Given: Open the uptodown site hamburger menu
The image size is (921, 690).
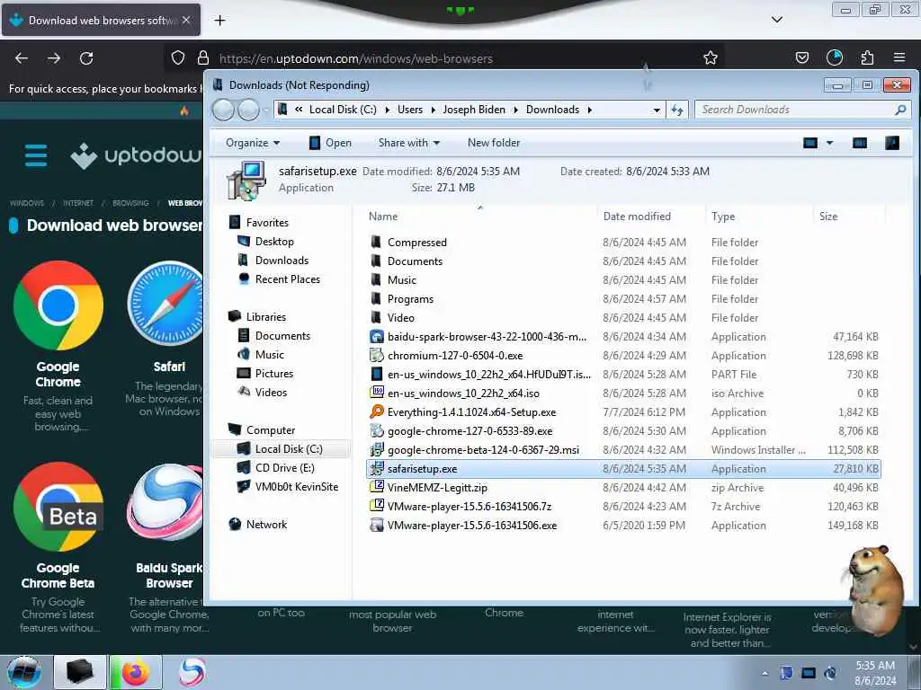Looking at the screenshot, I should 36,155.
